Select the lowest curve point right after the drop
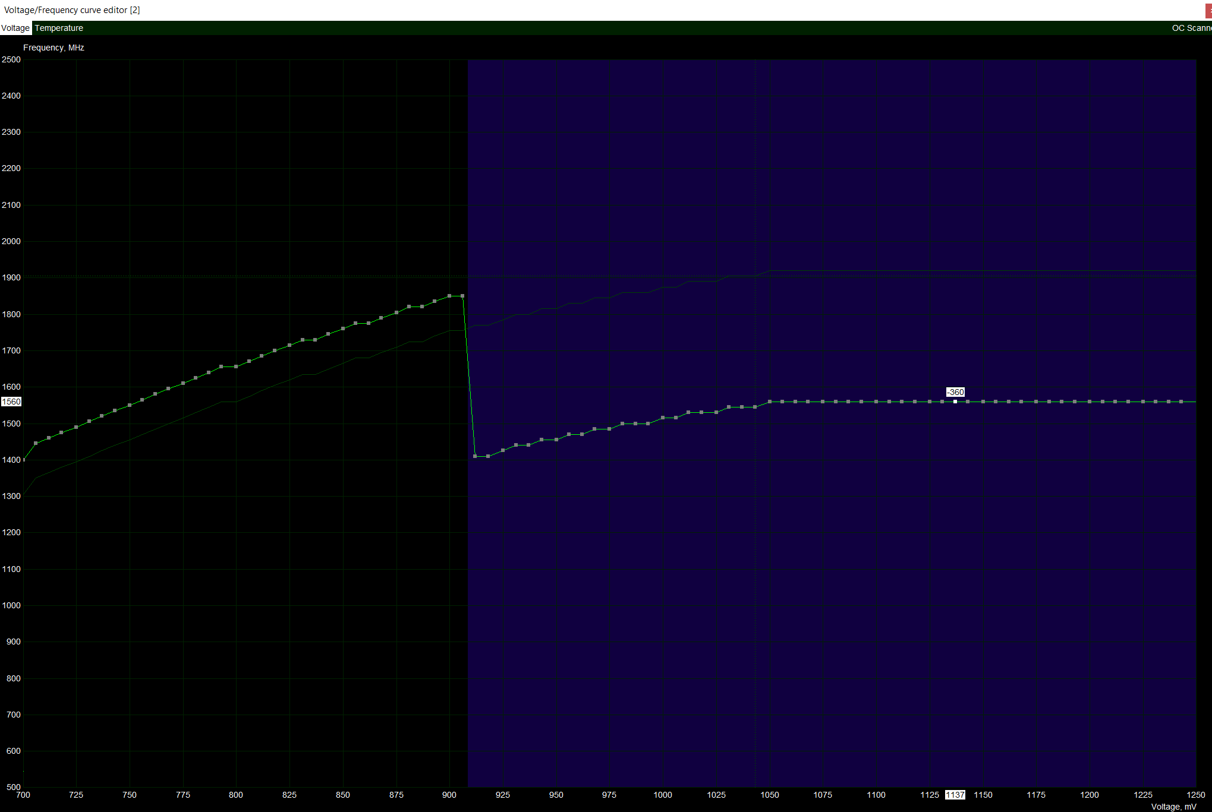Viewport: 1212px width, 812px height. point(475,456)
